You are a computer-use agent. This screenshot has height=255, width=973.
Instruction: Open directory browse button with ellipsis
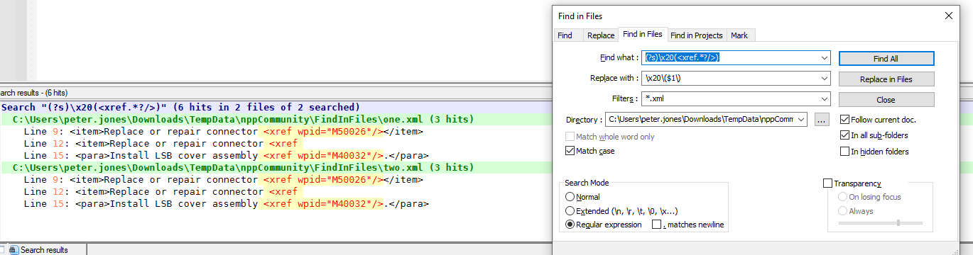(822, 120)
